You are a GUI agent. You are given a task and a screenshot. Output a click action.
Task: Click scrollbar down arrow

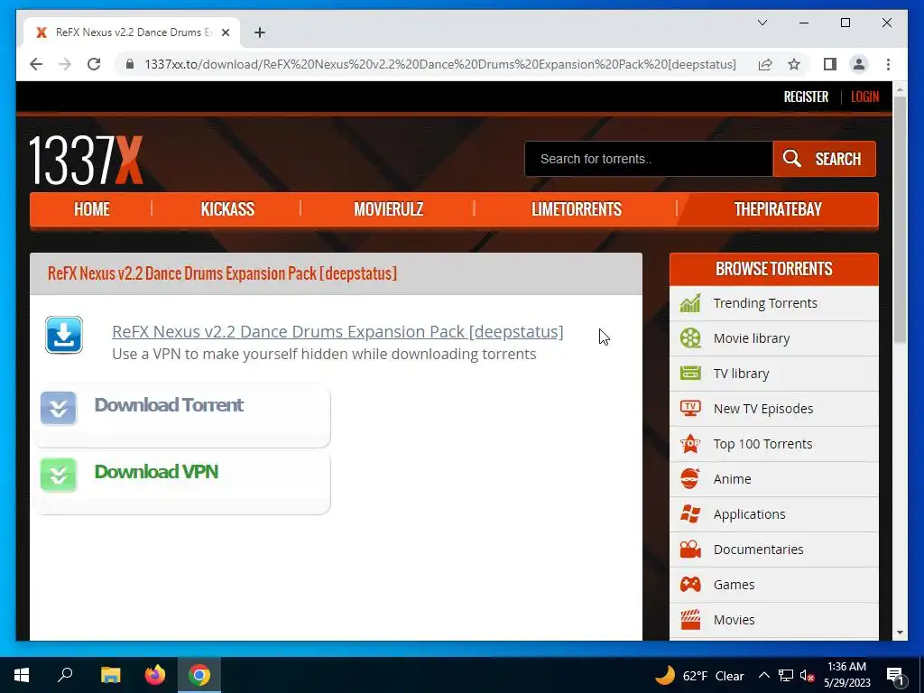900,633
